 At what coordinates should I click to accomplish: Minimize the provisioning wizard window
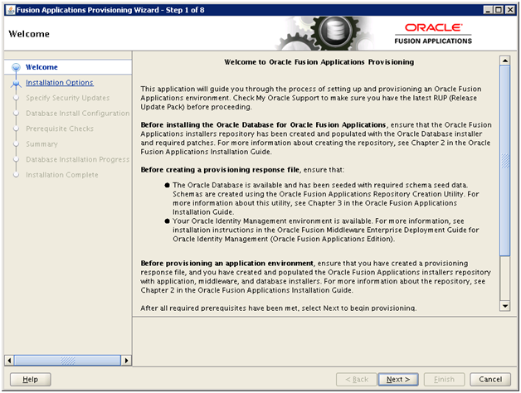[x=488, y=10]
